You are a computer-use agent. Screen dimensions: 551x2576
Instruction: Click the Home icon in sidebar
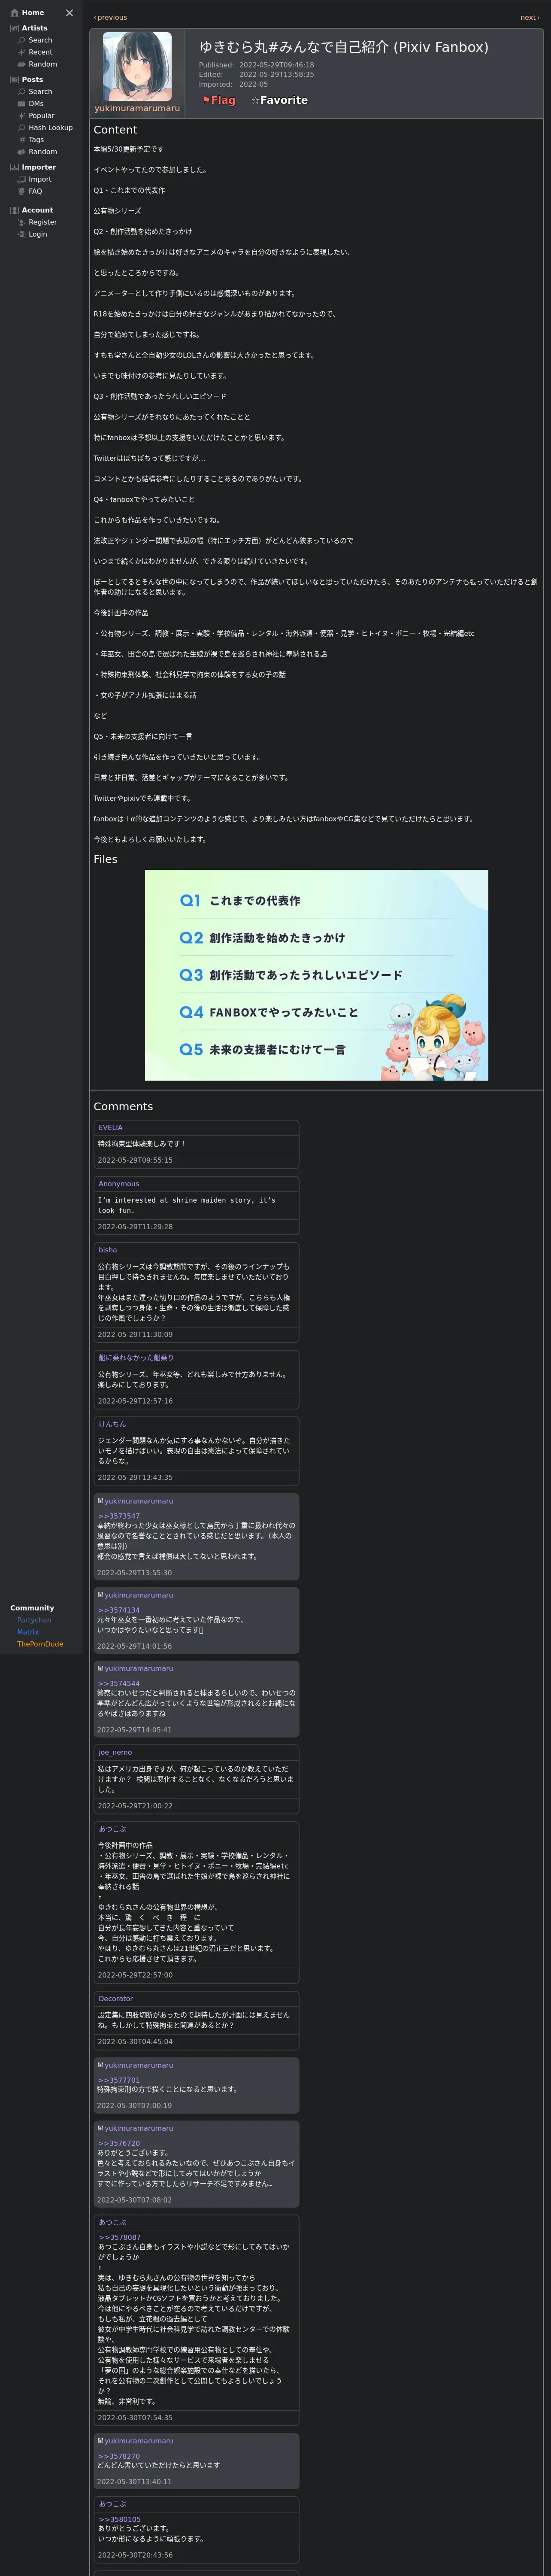14,13
